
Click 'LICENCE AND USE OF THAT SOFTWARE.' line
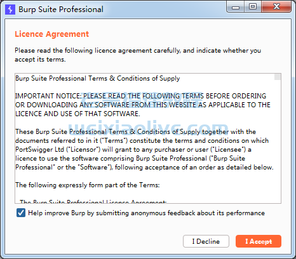77,114
